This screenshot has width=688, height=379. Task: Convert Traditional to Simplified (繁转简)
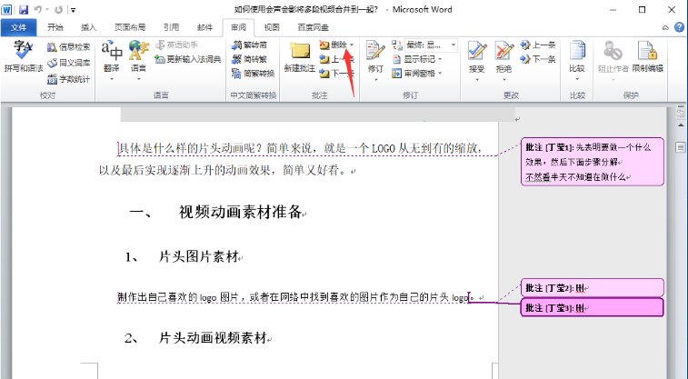[250, 45]
